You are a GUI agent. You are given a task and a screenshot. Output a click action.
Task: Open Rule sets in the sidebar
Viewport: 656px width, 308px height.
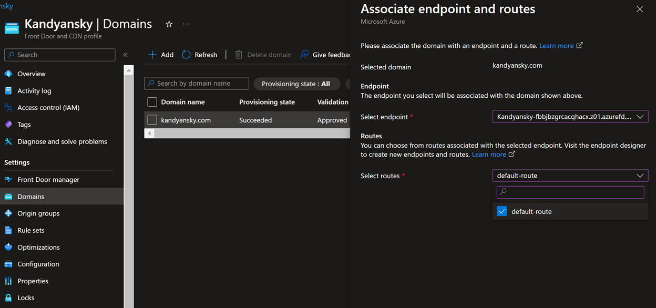pos(31,230)
